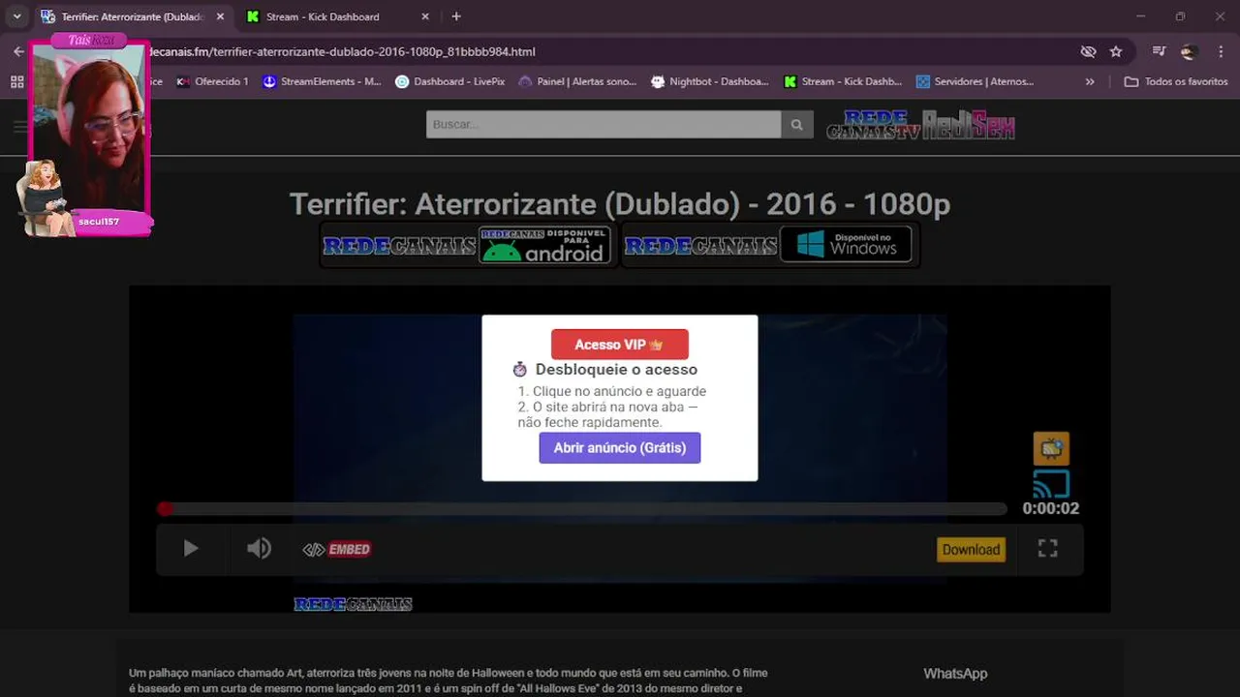This screenshot has height=697, width=1240.
Task: Open the Oferecido 1 bookmark
Action: point(212,81)
